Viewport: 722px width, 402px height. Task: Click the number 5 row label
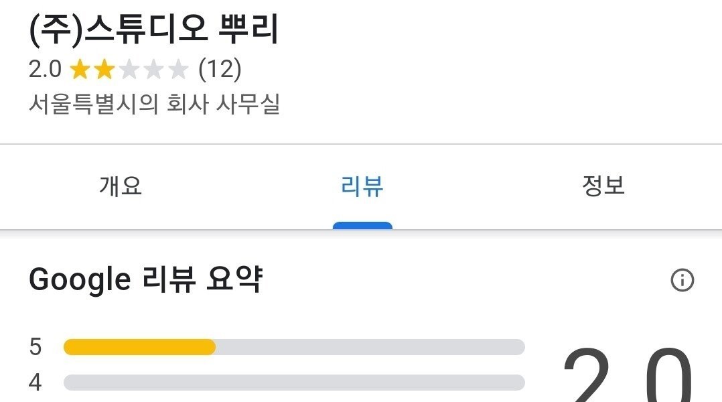click(x=35, y=347)
